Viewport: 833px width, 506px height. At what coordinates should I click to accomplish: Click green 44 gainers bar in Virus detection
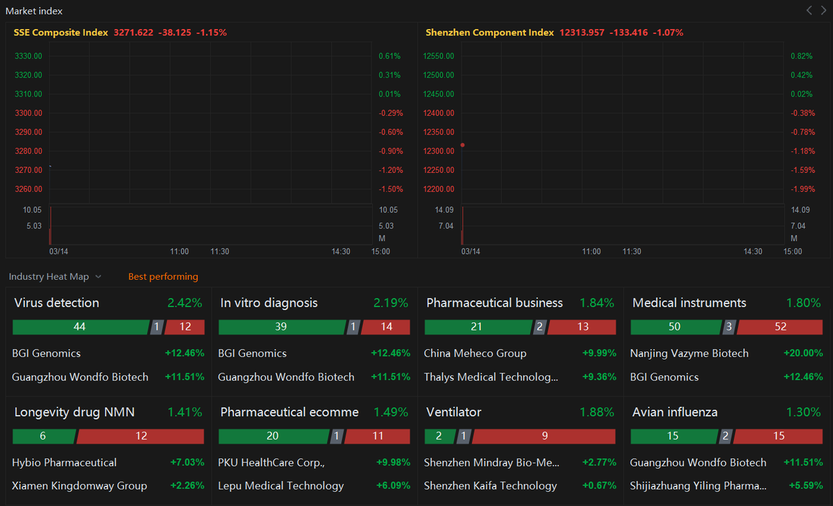pyautogui.click(x=80, y=327)
